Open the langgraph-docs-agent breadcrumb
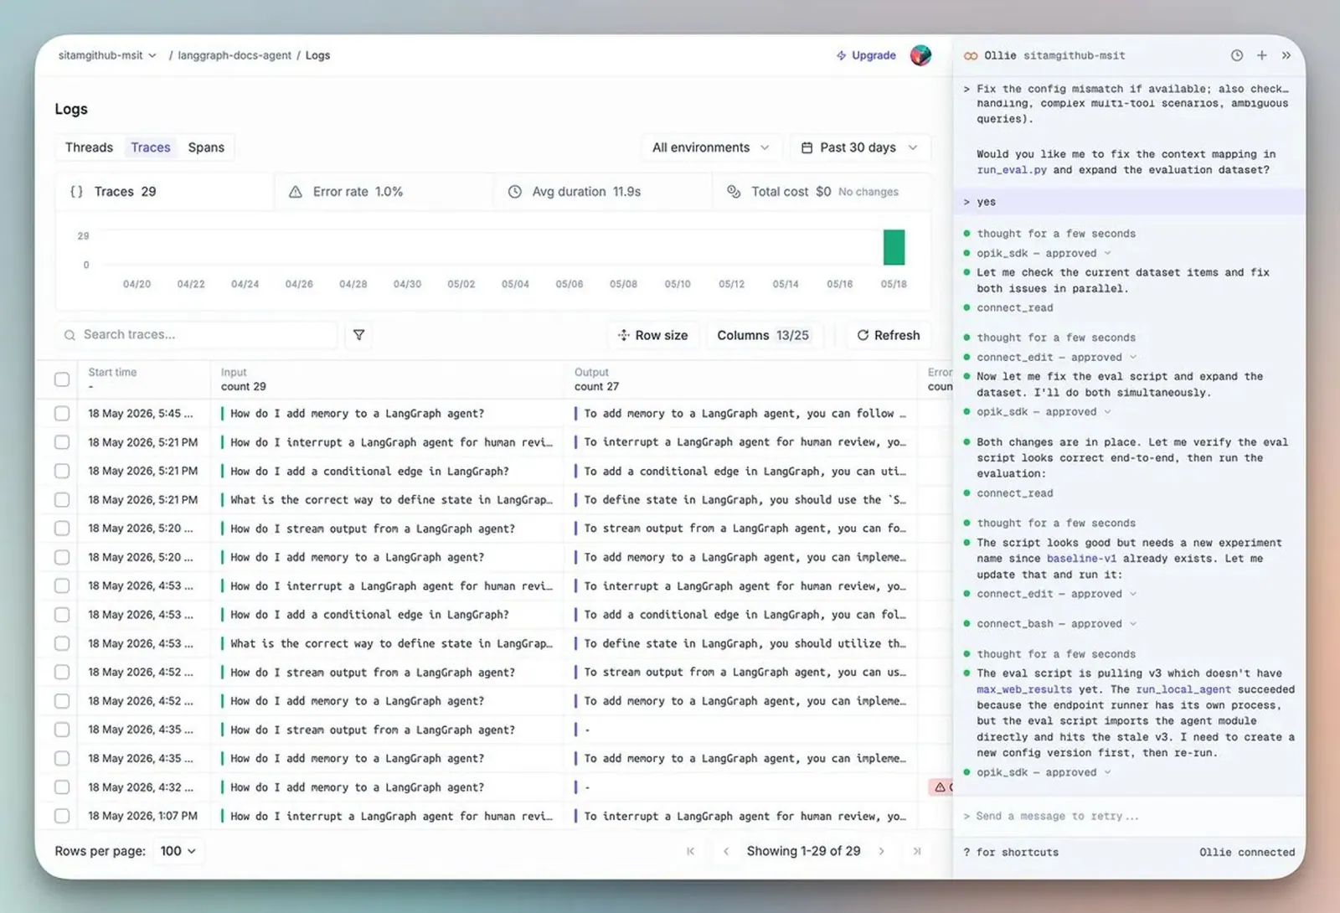The image size is (1340, 913). point(234,55)
